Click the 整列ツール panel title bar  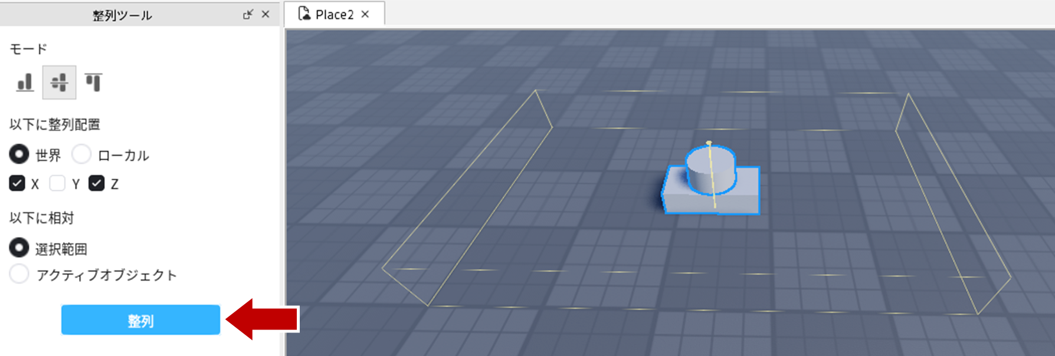coord(122,14)
